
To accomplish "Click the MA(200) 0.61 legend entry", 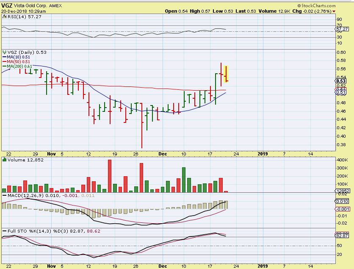I will 17,66.
